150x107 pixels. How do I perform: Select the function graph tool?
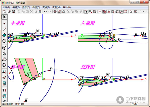4,78
